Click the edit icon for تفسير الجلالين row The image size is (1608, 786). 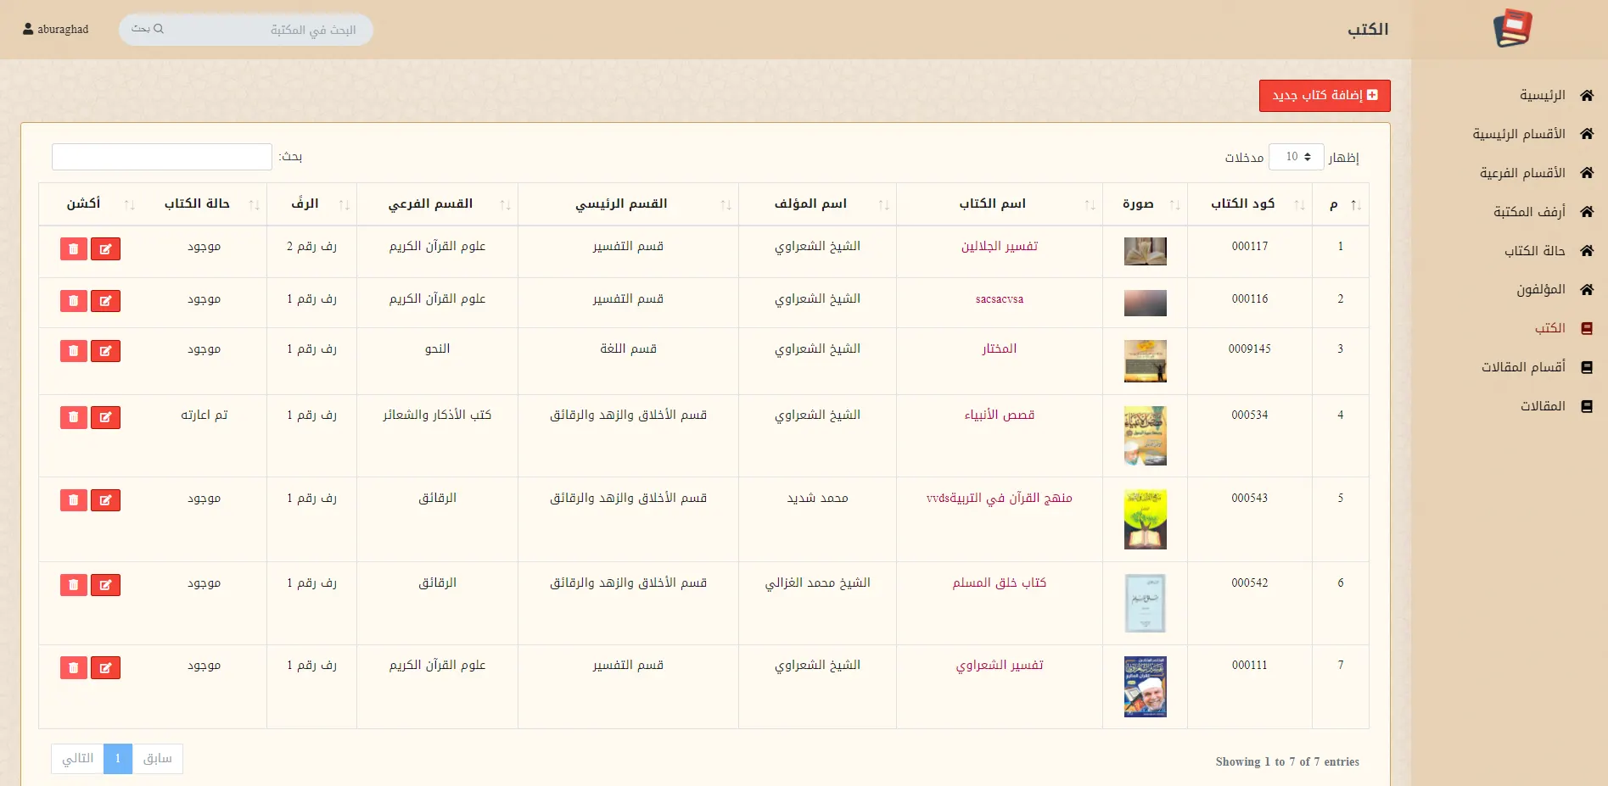point(105,249)
